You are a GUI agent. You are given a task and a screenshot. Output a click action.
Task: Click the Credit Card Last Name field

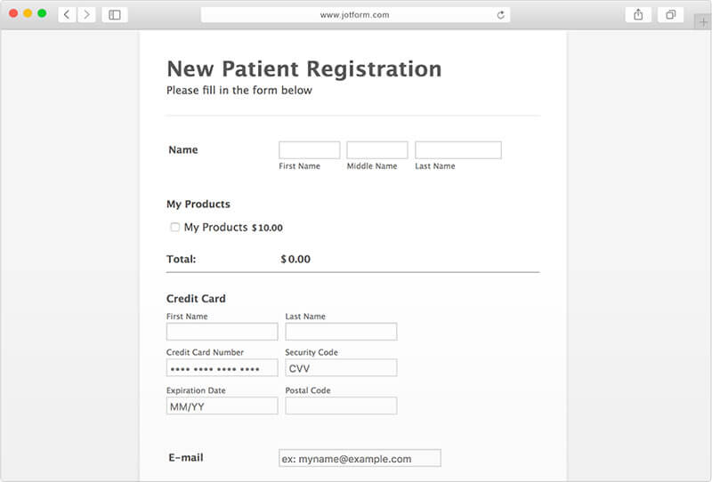341,332
